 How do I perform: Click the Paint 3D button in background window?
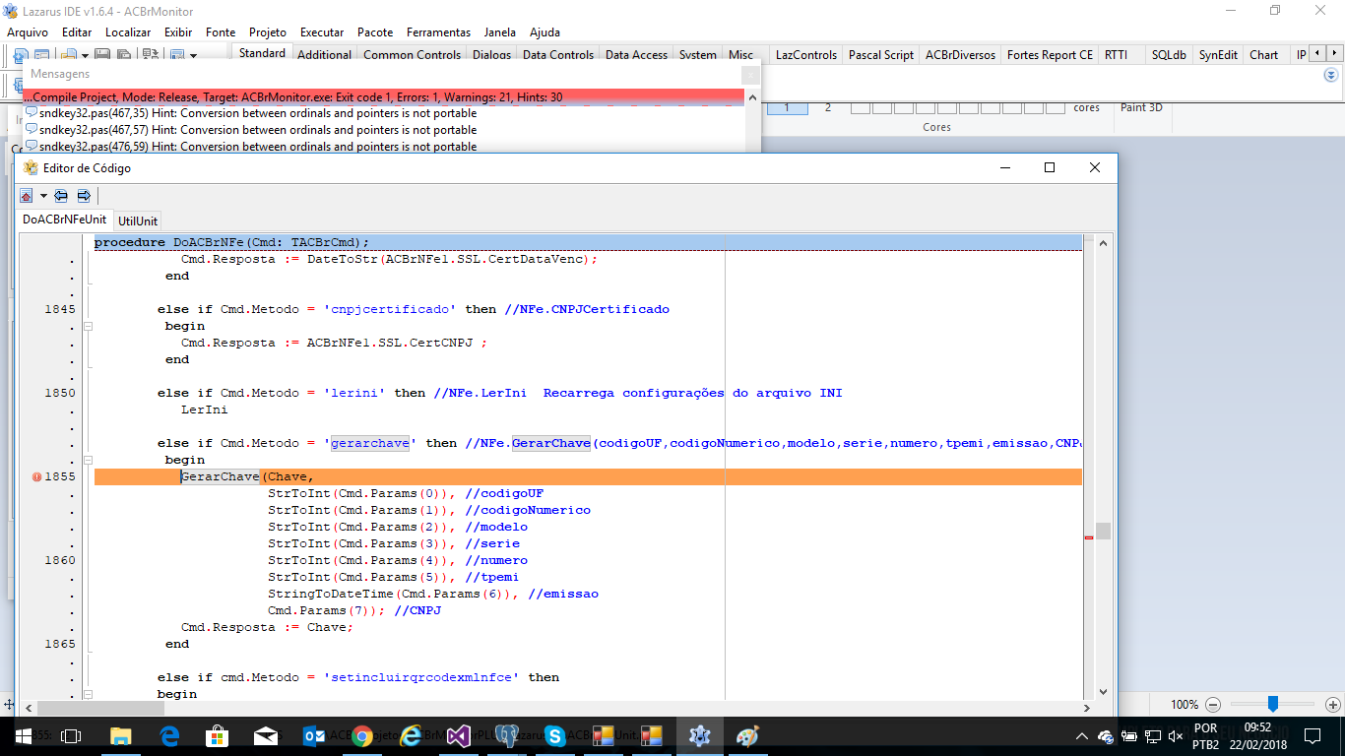(1141, 107)
